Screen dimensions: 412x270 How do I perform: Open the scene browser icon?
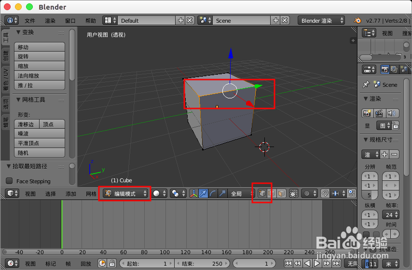(205, 20)
